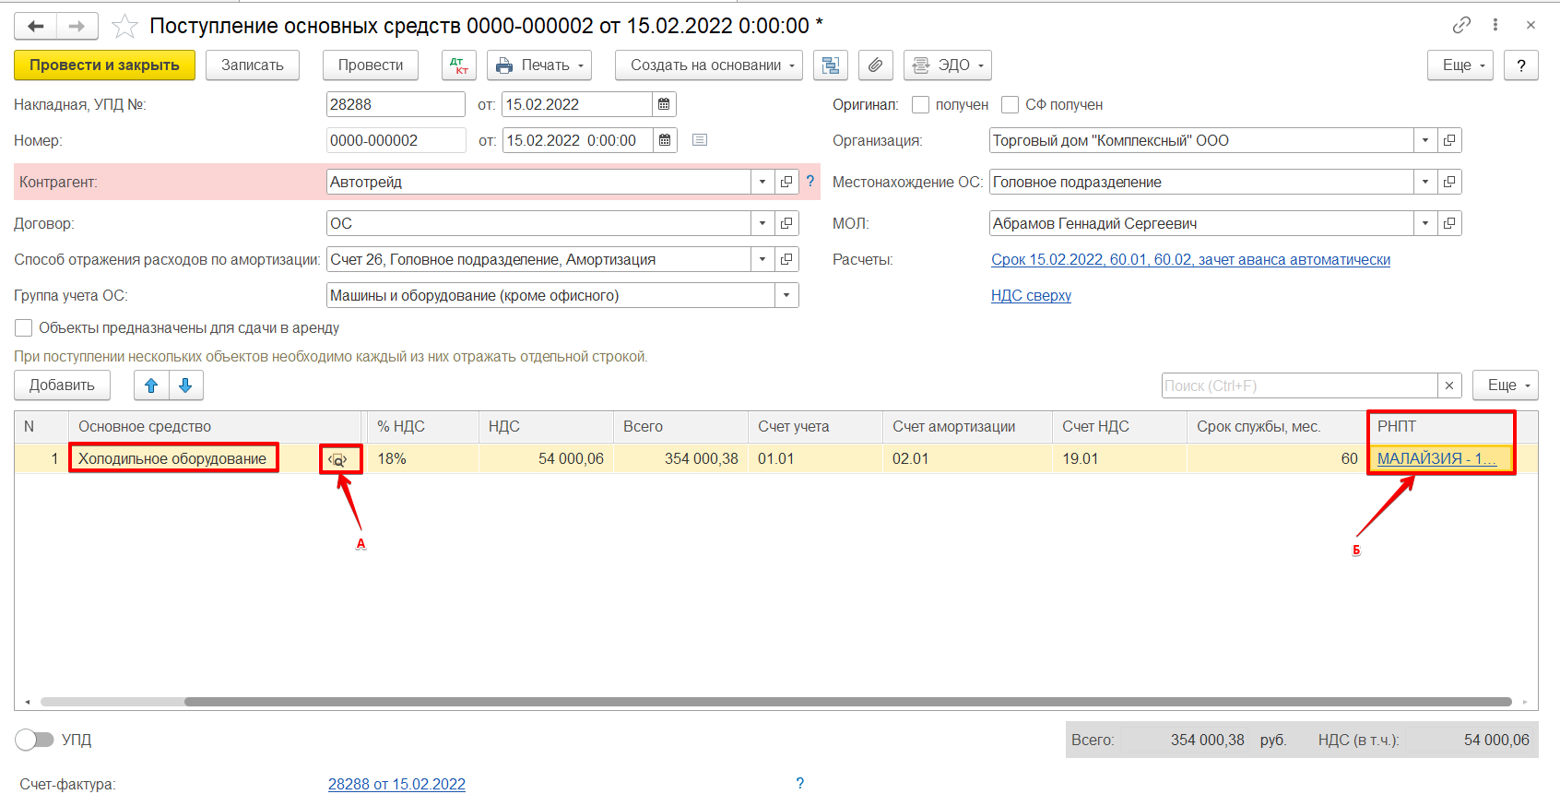Select Счет НДС cell 19.01
Viewport: 1560px width, 806px height.
coord(1119,459)
